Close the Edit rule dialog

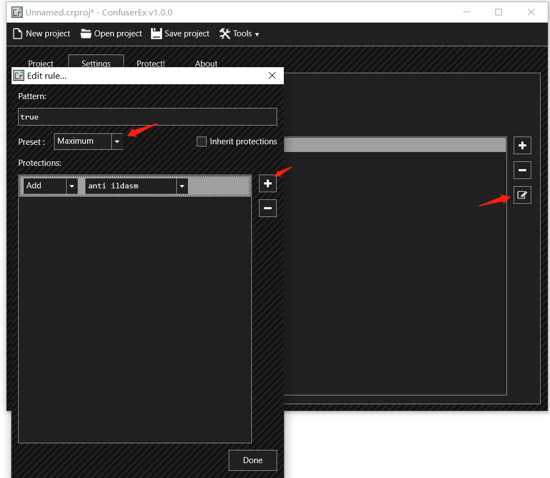pyautogui.click(x=272, y=75)
